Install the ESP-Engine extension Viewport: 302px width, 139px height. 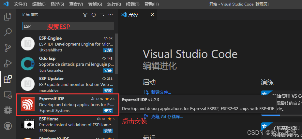point(108,50)
